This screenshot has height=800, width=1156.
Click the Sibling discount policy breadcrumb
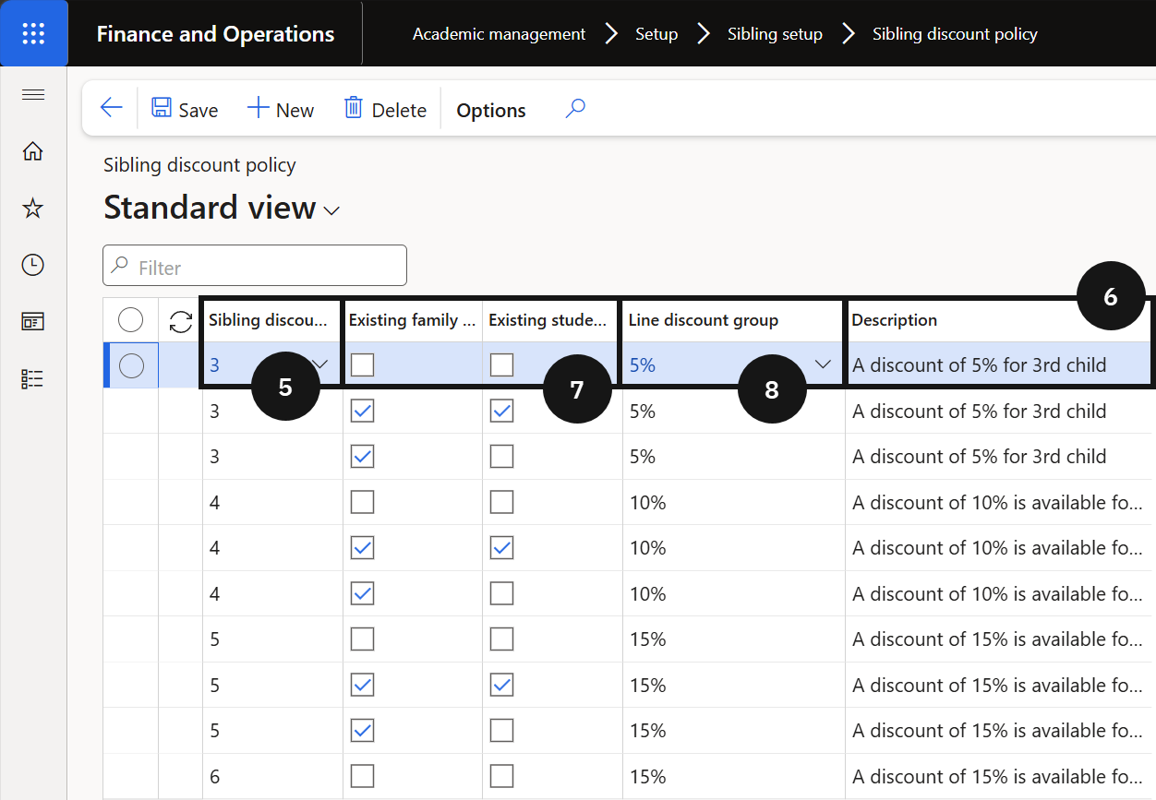955,34
